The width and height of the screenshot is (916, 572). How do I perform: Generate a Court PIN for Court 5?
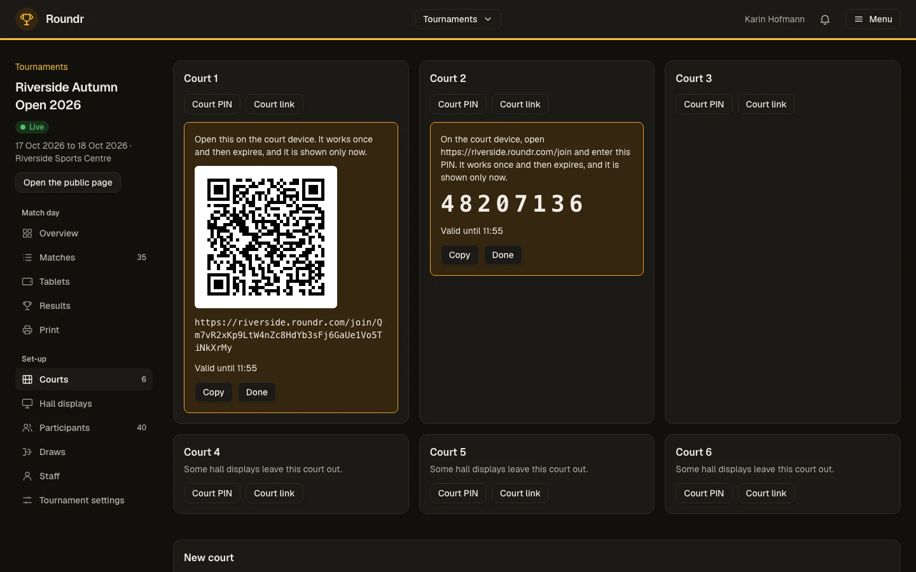click(458, 493)
